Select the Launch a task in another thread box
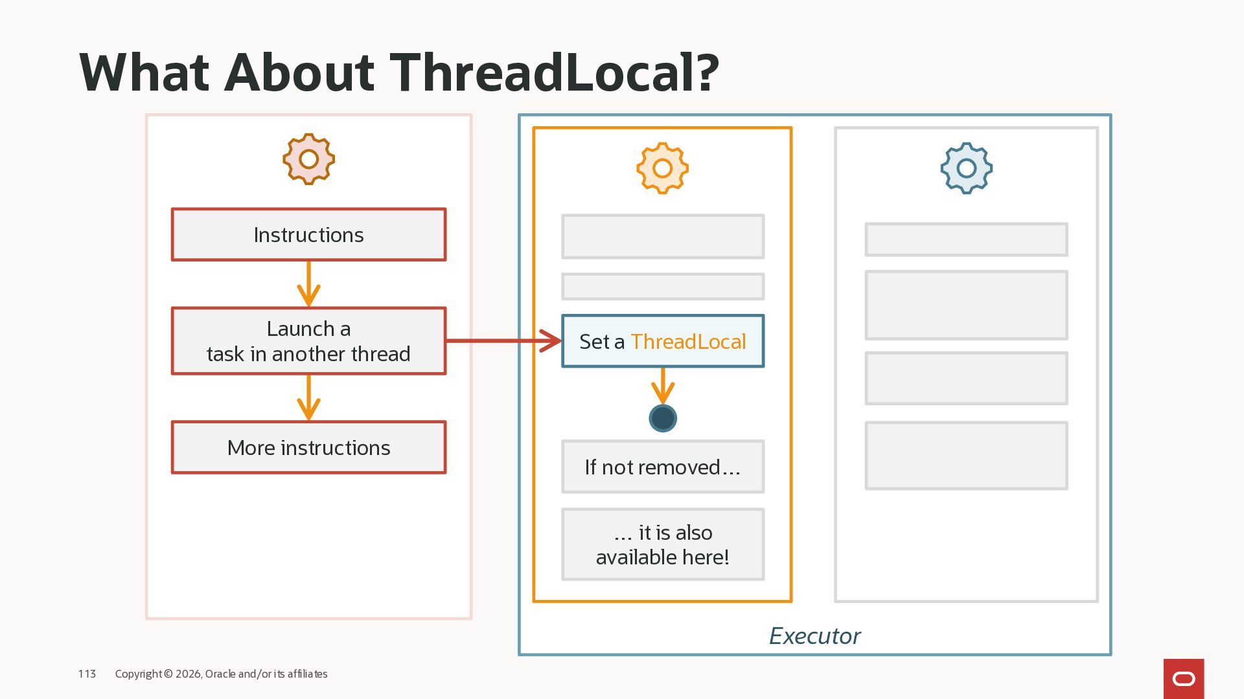The width and height of the screenshot is (1244, 699). [x=308, y=341]
